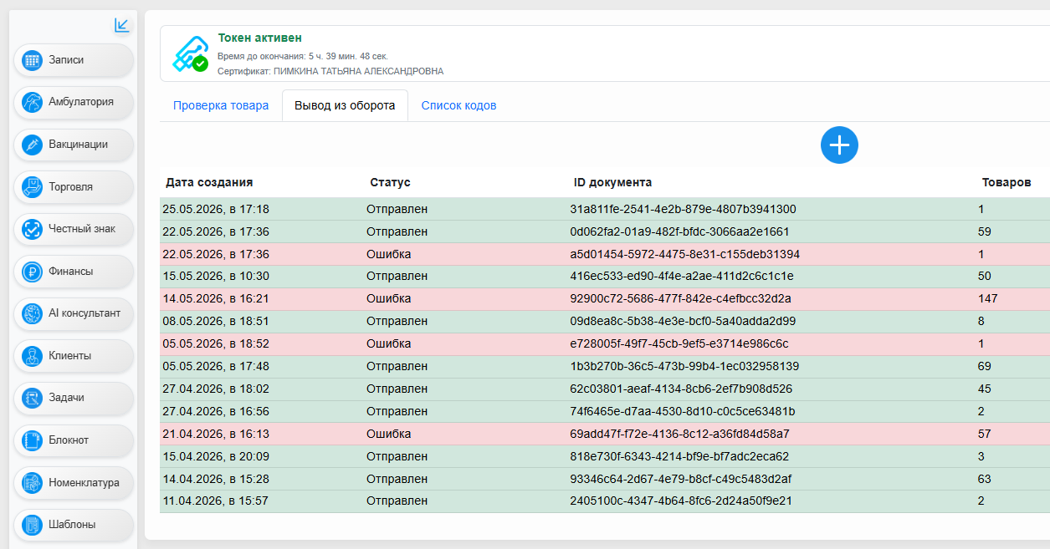Open row dated 11.04.2026, в 15:57
The image size is (1050, 549).
coord(605,501)
